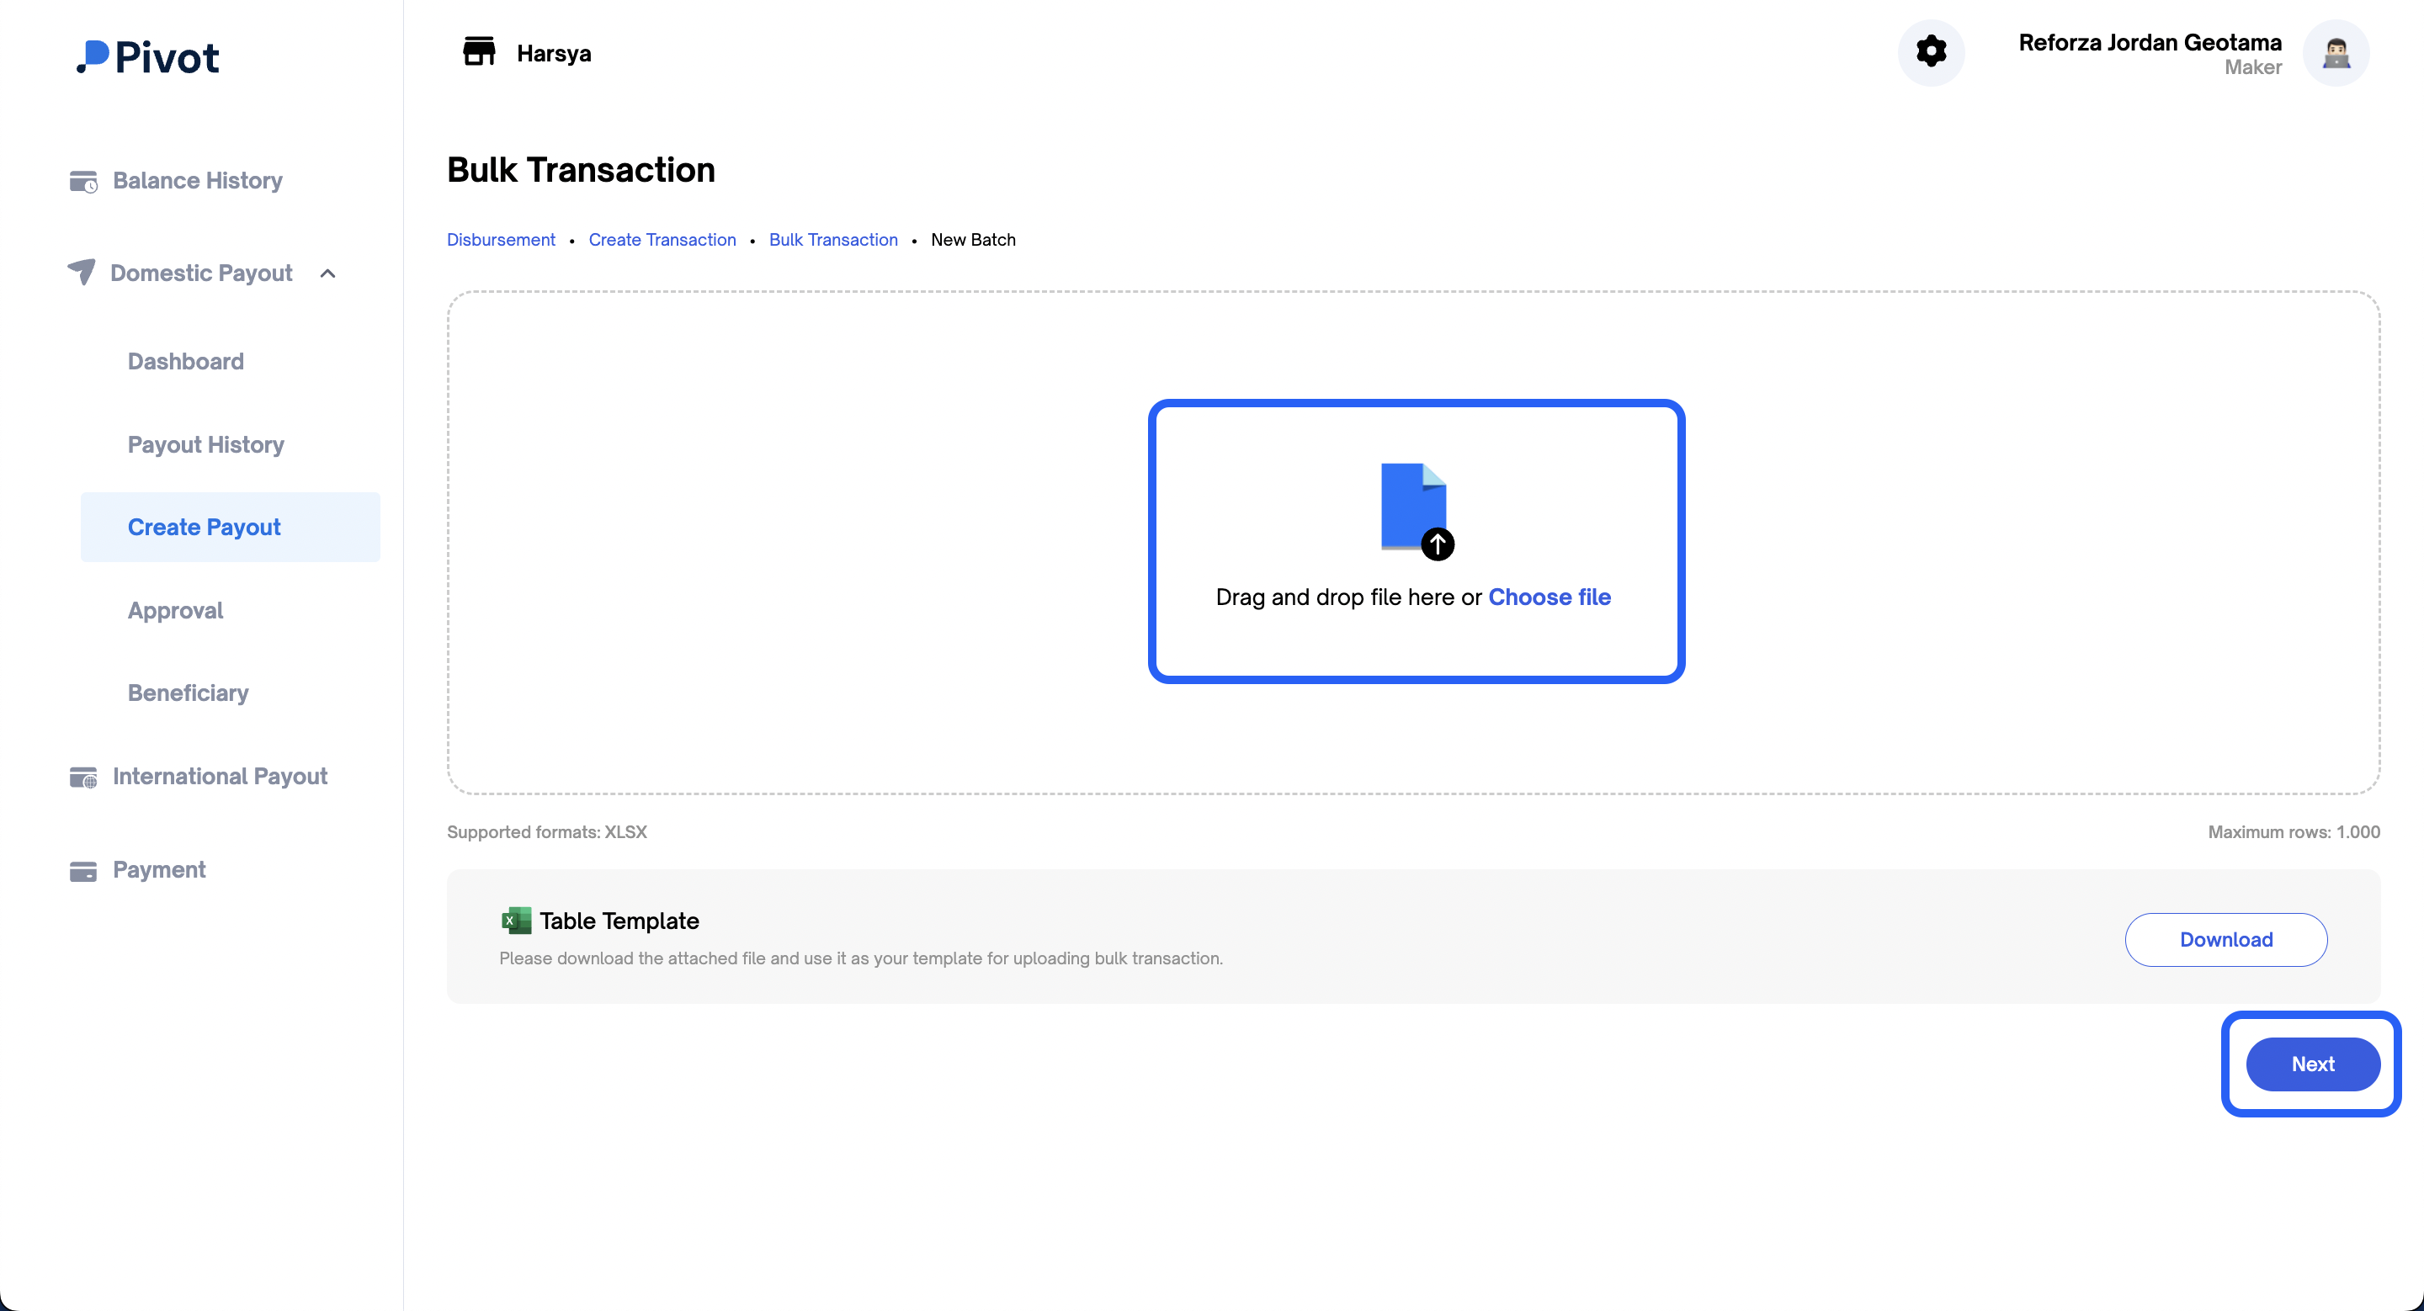Open settings via the gear icon

[1931, 51]
